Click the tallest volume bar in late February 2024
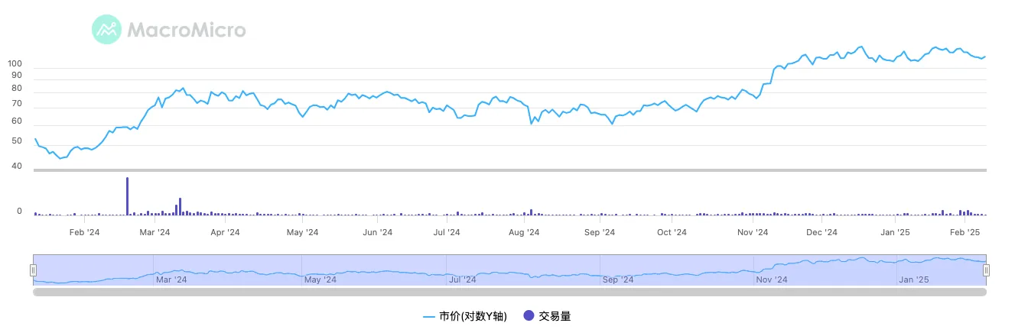Screen dimensions: 1015x336 [x=128, y=196]
